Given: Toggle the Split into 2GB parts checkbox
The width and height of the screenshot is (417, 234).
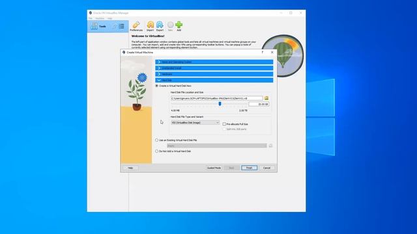Looking at the screenshot, I should coord(224,129).
